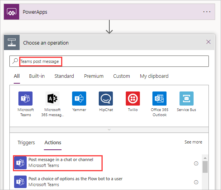This screenshot has width=221, height=190.
Task: Select the Twilio connector icon
Action: tap(133, 99)
